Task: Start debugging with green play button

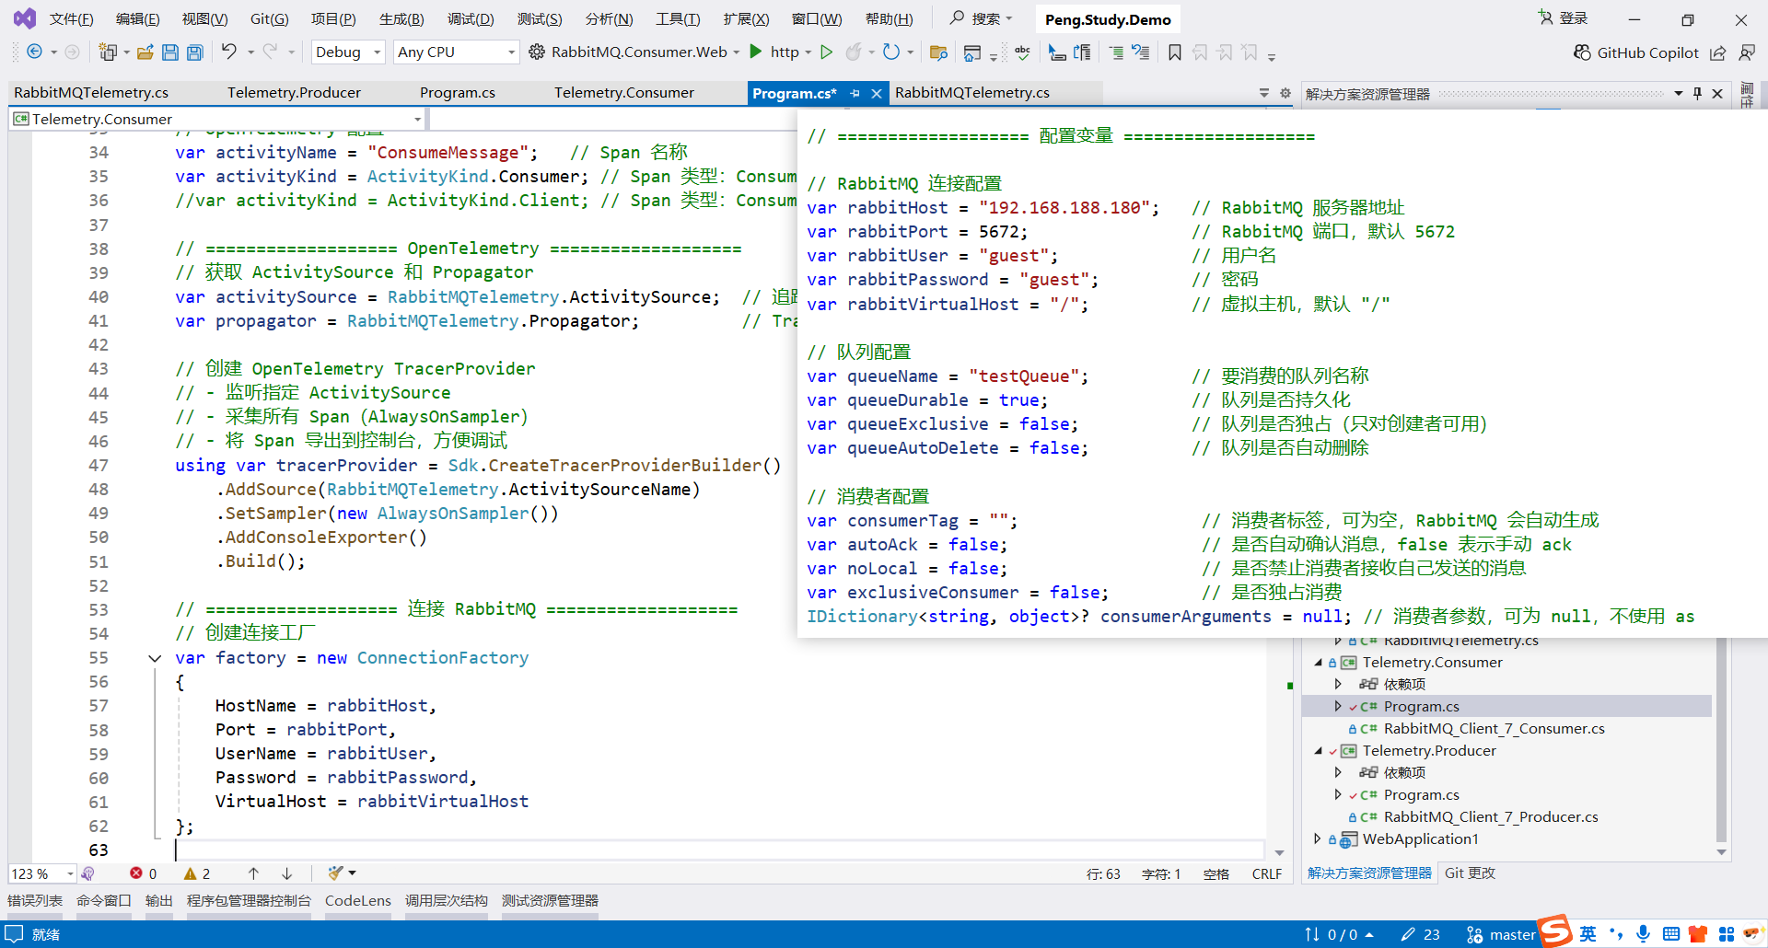Action: 756,52
